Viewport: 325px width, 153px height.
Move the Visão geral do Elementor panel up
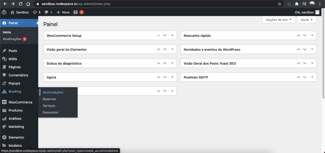tap(159, 50)
